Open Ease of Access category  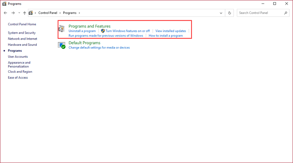tap(18, 78)
